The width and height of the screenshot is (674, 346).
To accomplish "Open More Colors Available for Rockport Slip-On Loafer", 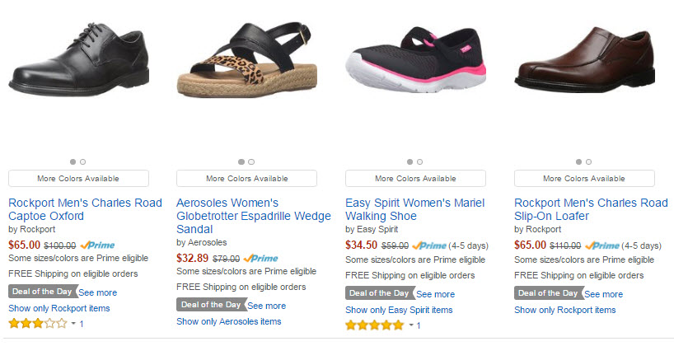I will (584, 178).
